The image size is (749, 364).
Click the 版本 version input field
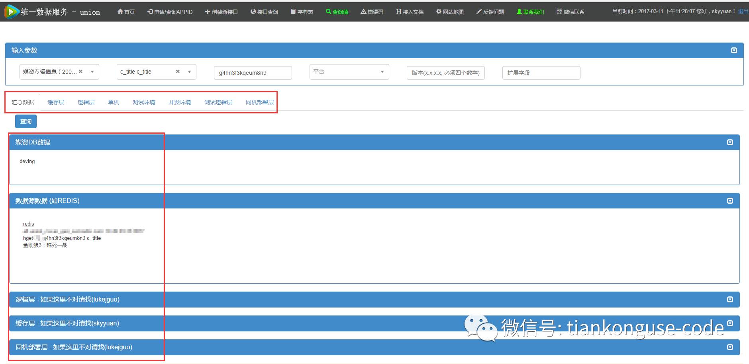(x=445, y=73)
